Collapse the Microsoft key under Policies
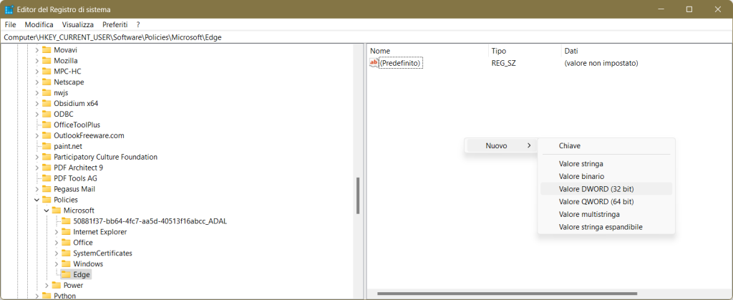733x300 pixels. coord(47,211)
